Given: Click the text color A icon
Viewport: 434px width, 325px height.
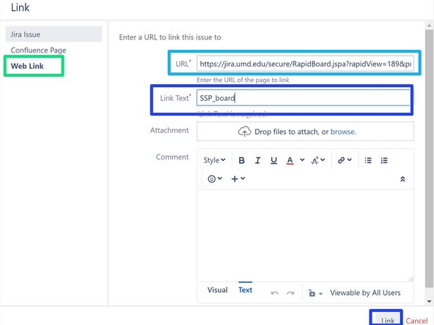Looking at the screenshot, I should [x=290, y=160].
